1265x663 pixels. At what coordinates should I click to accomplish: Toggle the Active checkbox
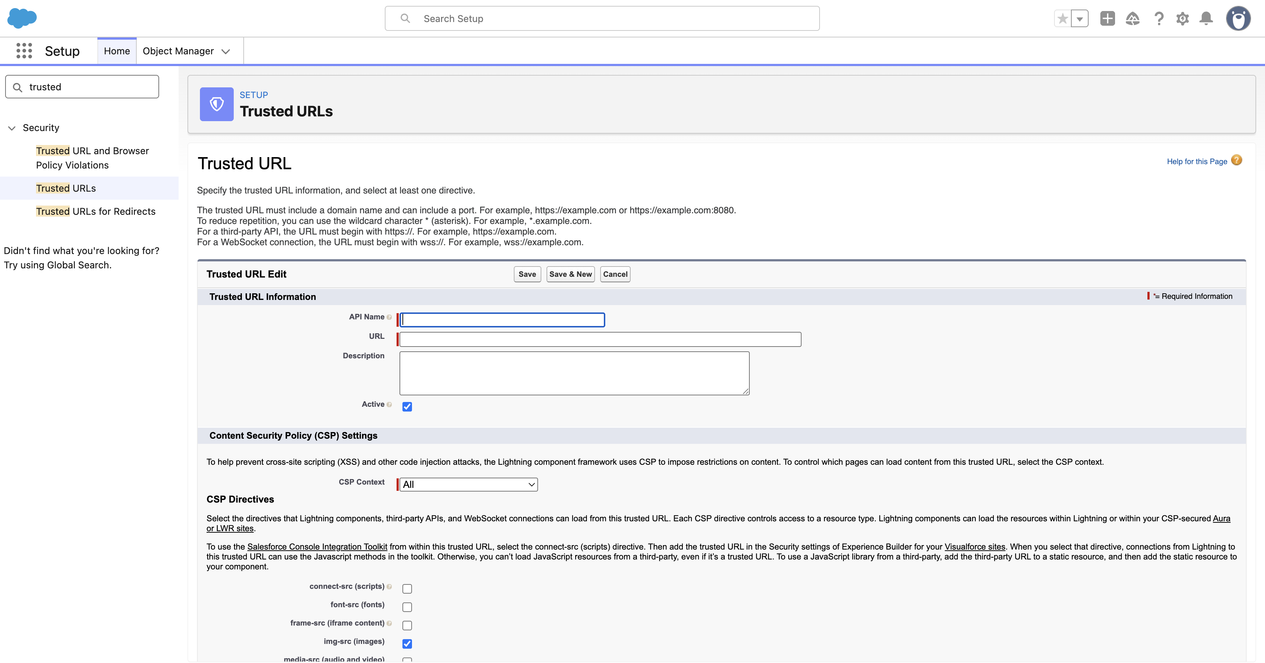click(x=407, y=406)
